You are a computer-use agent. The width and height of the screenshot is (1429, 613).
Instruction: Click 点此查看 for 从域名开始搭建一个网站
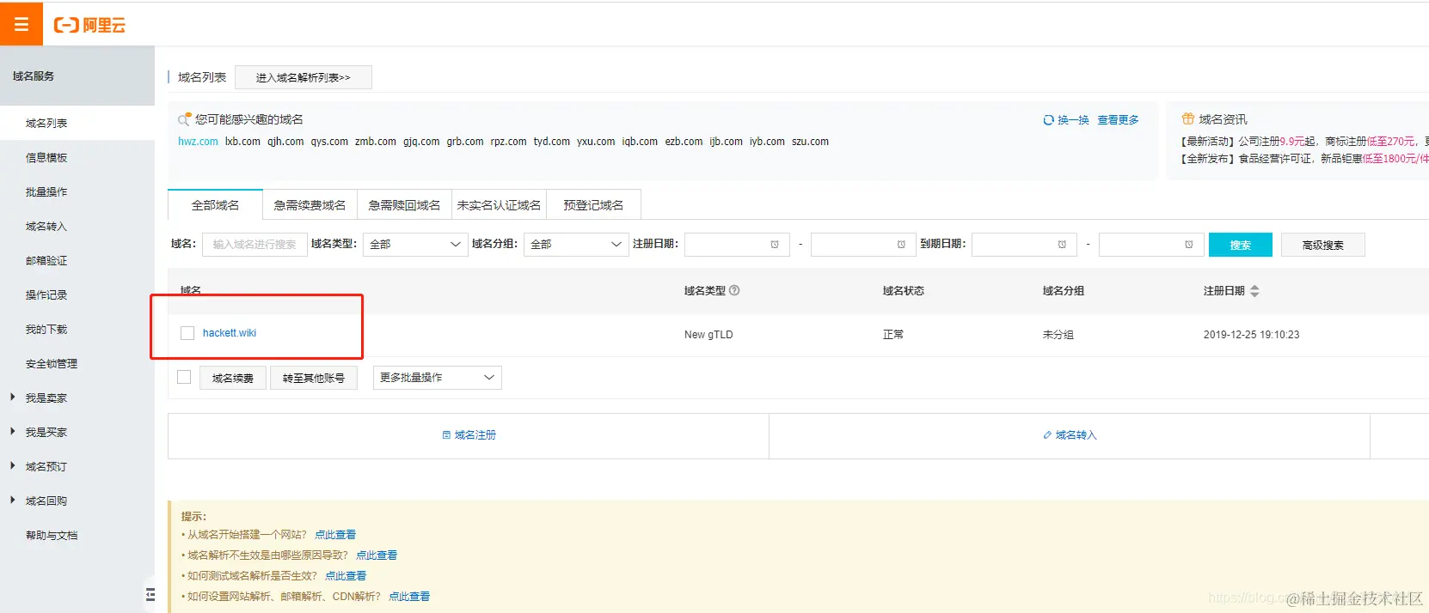(x=335, y=535)
